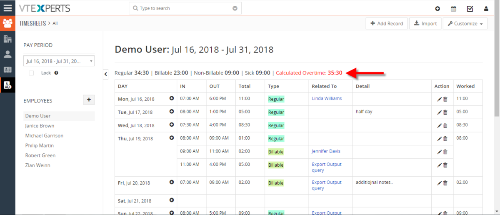Open the search options dropdown arrow

click(235, 8)
